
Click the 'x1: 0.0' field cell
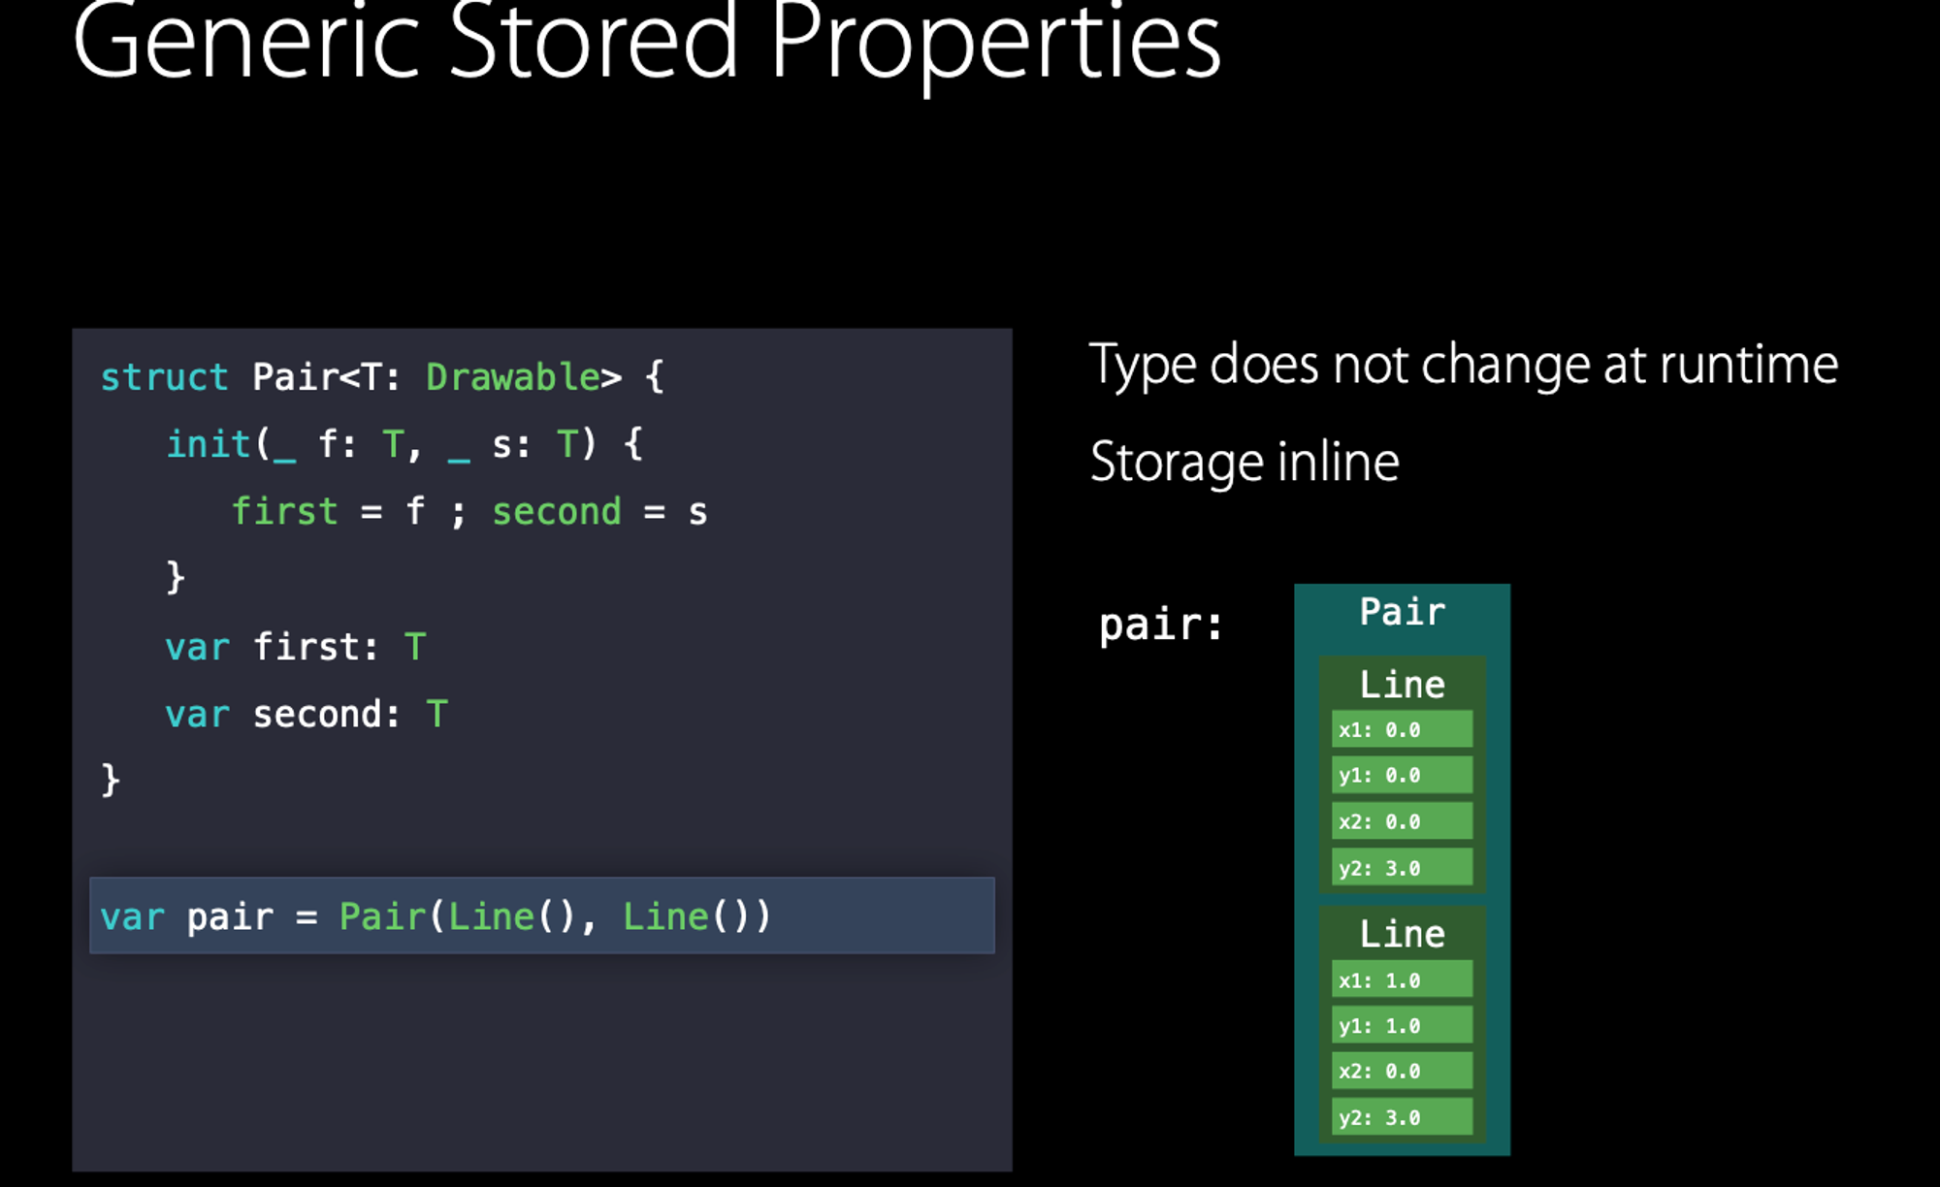click(1402, 729)
